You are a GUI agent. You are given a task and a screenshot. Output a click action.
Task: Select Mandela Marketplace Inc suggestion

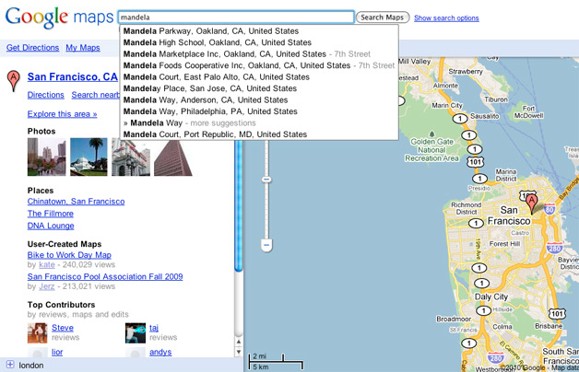(259, 53)
